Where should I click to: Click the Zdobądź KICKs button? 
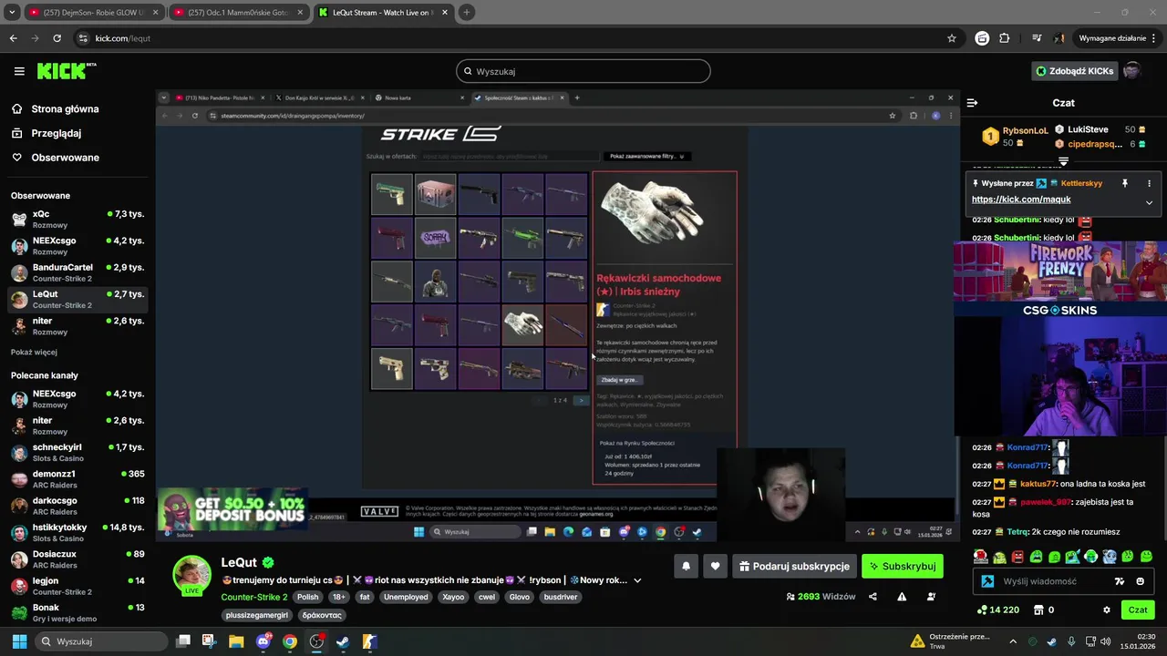pyautogui.click(x=1074, y=71)
